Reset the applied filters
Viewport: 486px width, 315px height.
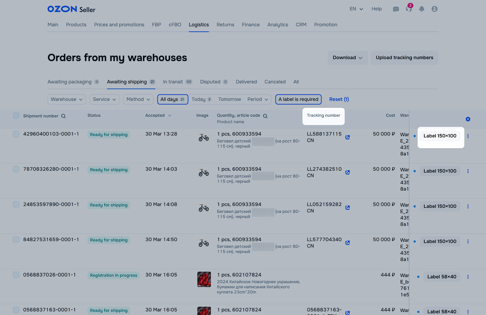tap(339, 99)
